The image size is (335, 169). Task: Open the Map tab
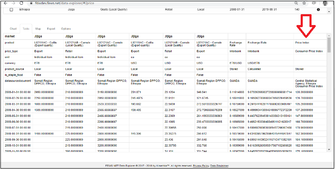click(x=38, y=29)
